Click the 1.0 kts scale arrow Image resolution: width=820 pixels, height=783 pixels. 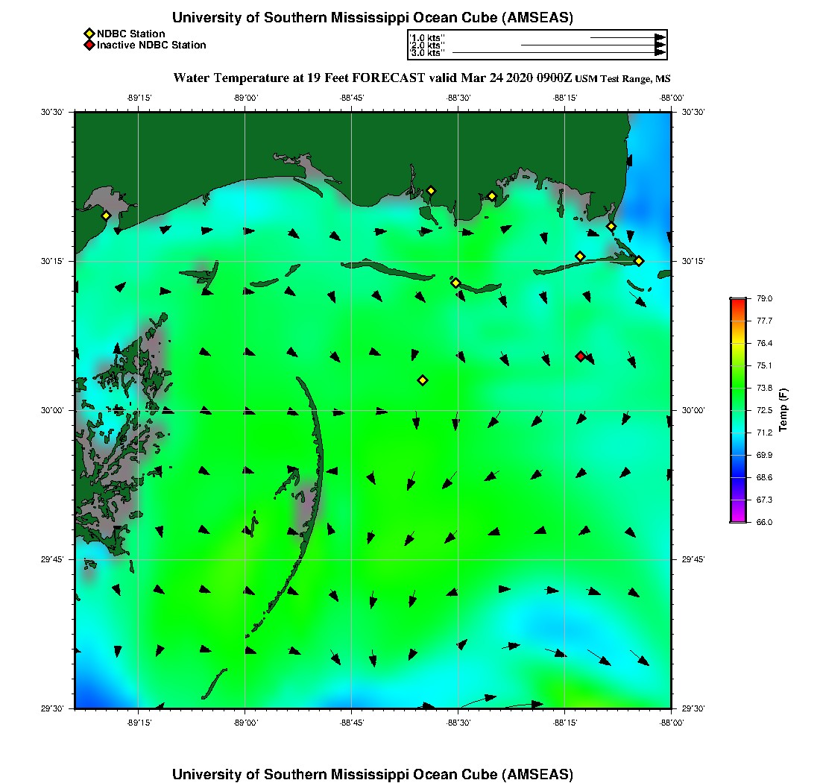[x=628, y=38]
